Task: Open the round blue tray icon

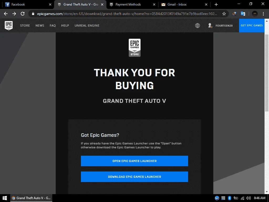Action: click(x=217, y=198)
